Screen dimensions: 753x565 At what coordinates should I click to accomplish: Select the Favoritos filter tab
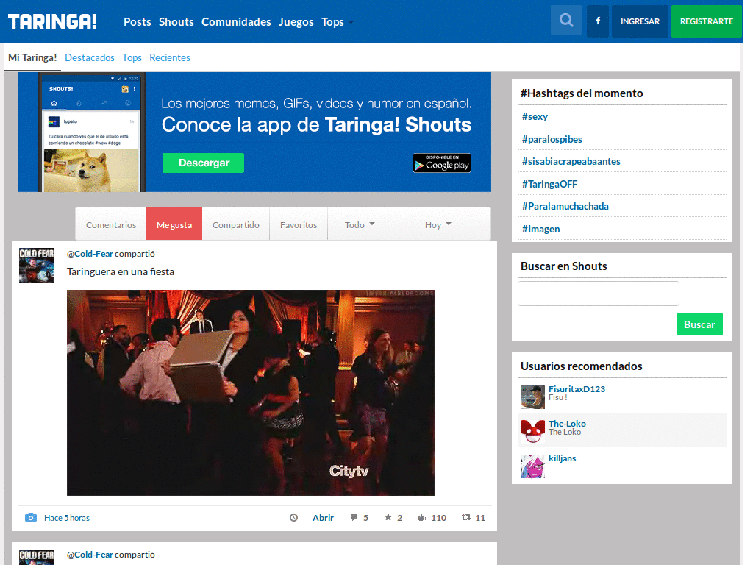(x=299, y=224)
